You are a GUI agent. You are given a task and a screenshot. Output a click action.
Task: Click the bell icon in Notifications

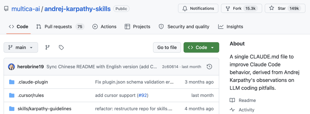click(x=185, y=9)
